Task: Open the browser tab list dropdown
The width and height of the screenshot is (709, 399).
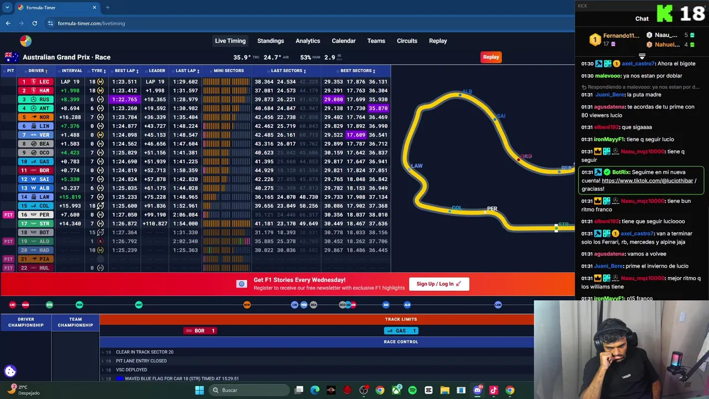Action: coord(7,8)
